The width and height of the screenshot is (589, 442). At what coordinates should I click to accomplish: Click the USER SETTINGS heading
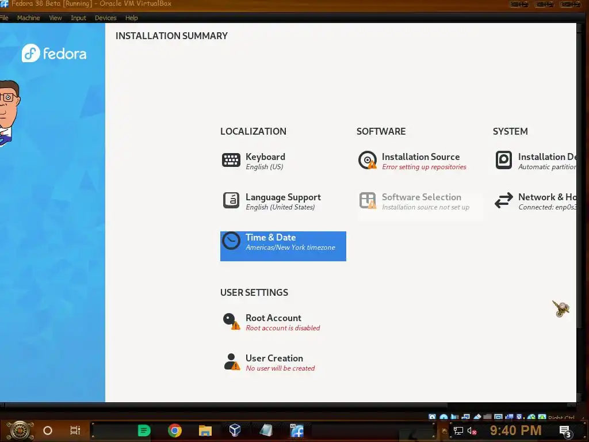[254, 292]
